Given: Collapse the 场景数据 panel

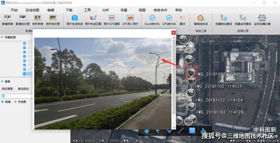Looking at the screenshot, I should [2, 37].
